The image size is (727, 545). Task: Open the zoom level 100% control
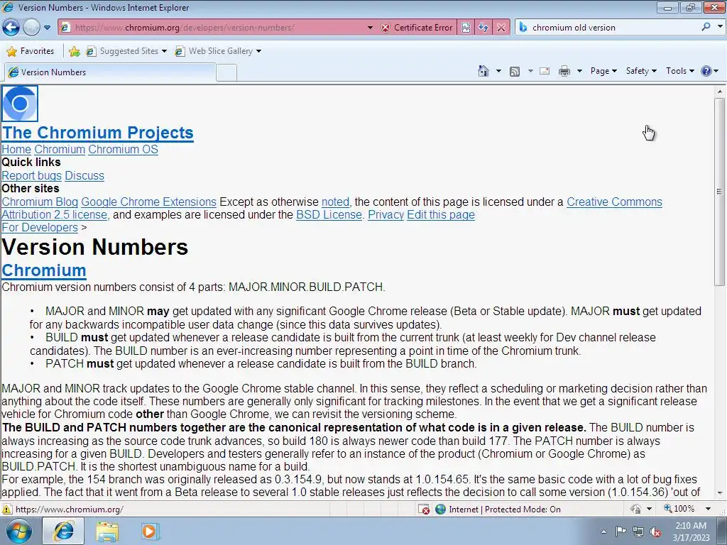[679, 509]
